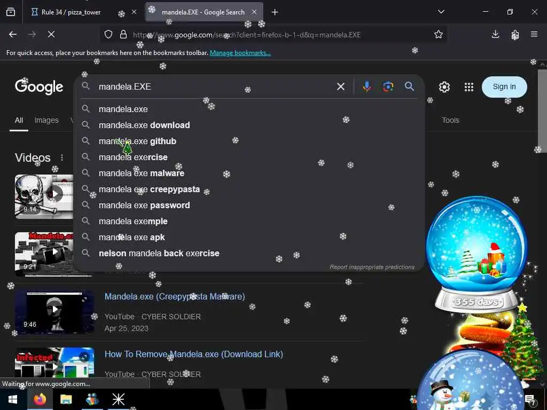547x410 pixels.
Task: Open the Extensions puzzle icon
Action: (515, 34)
